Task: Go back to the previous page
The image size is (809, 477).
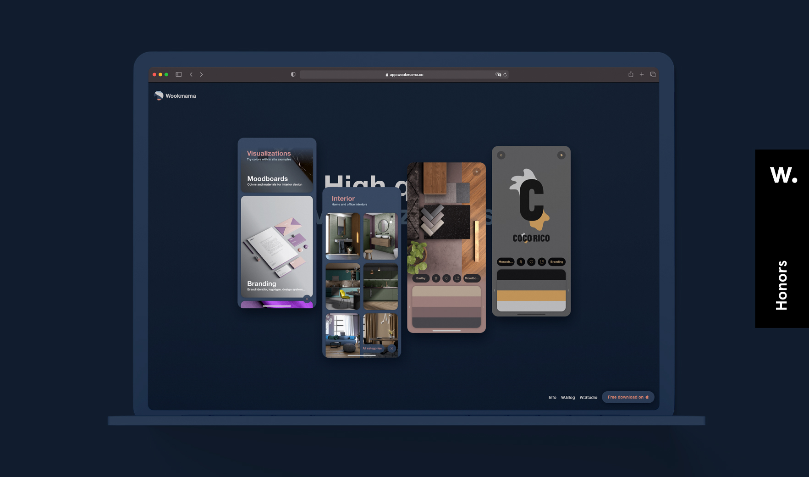Action: (x=191, y=74)
